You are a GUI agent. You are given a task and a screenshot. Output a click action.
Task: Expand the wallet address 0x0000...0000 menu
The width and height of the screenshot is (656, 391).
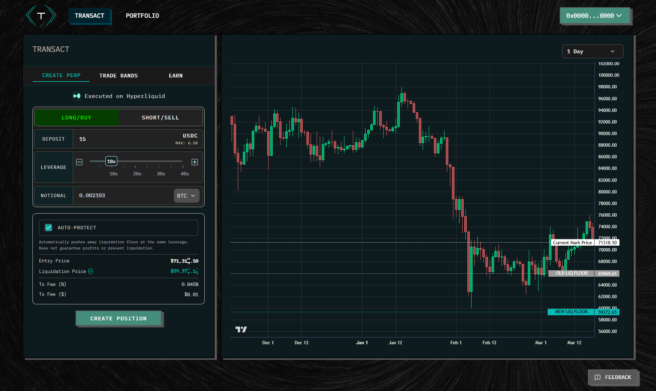(x=594, y=16)
